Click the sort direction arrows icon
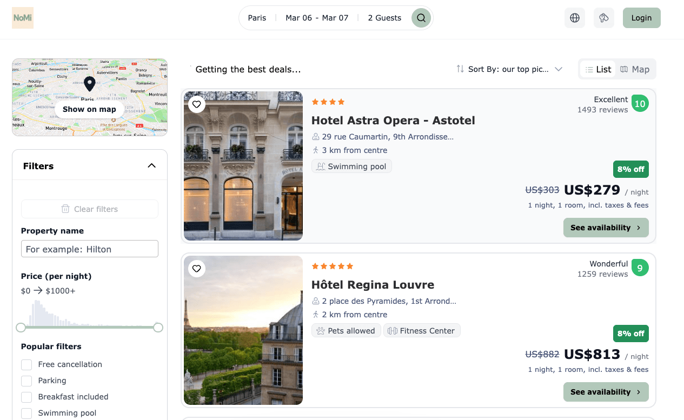 click(460, 69)
